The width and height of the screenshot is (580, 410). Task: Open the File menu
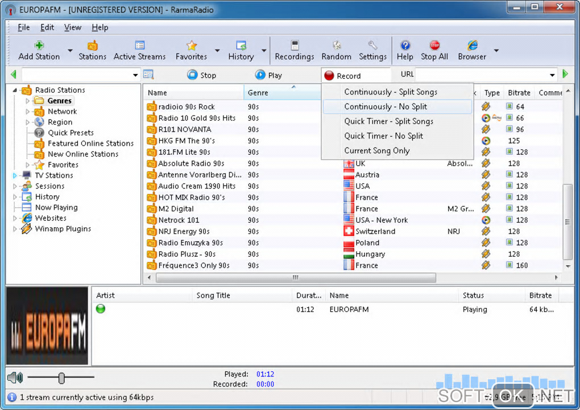point(24,27)
